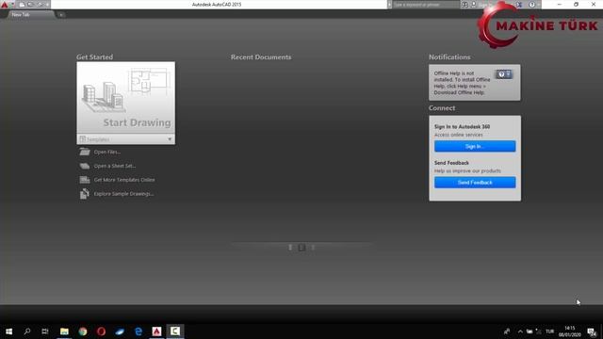Select Open a Sheet Set... link
603x339 pixels.
(115, 166)
